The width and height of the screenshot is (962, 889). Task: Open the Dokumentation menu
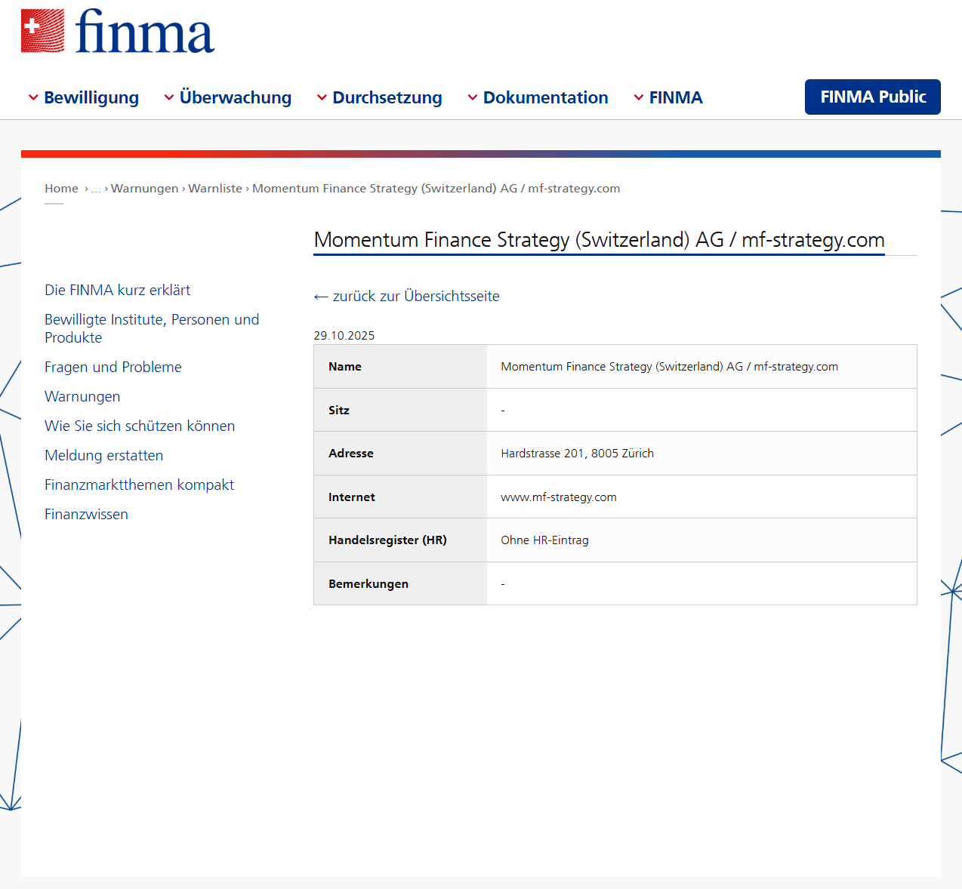point(545,98)
